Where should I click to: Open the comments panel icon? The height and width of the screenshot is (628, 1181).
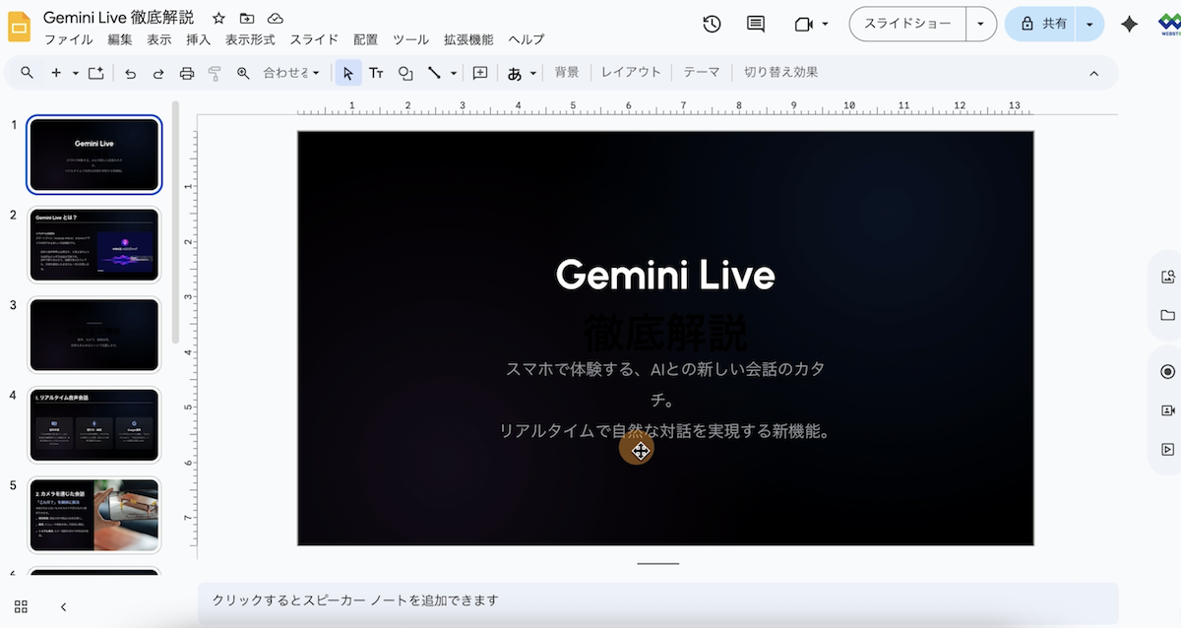(756, 24)
